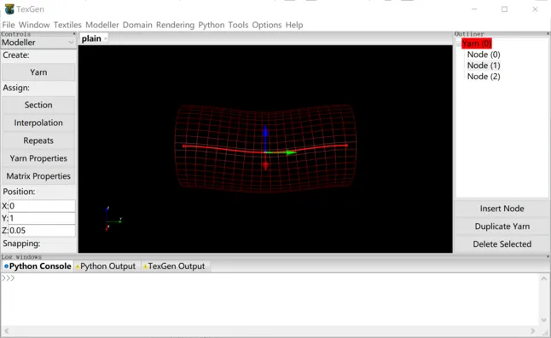Image resolution: width=551 pixels, height=338 pixels.
Task: Open the Options menu
Action: pyautogui.click(x=267, y=25)
